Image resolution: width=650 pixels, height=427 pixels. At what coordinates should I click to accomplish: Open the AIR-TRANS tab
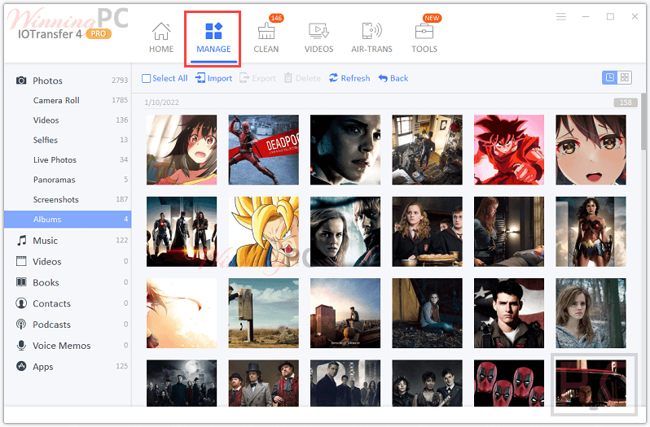click(372, 37)
